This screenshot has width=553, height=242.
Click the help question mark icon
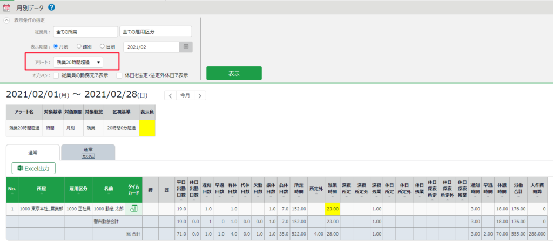point(51,8)
